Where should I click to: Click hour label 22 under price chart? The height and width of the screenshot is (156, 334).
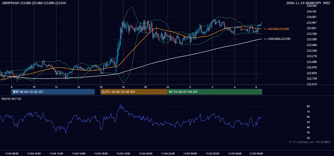[168, 87]
